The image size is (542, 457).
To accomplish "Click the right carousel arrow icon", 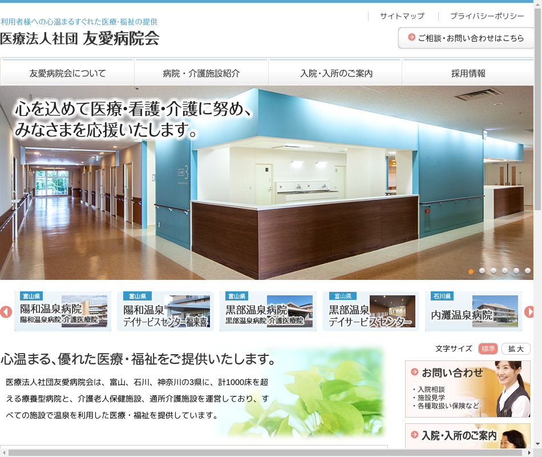I will (x=529, y=312).
